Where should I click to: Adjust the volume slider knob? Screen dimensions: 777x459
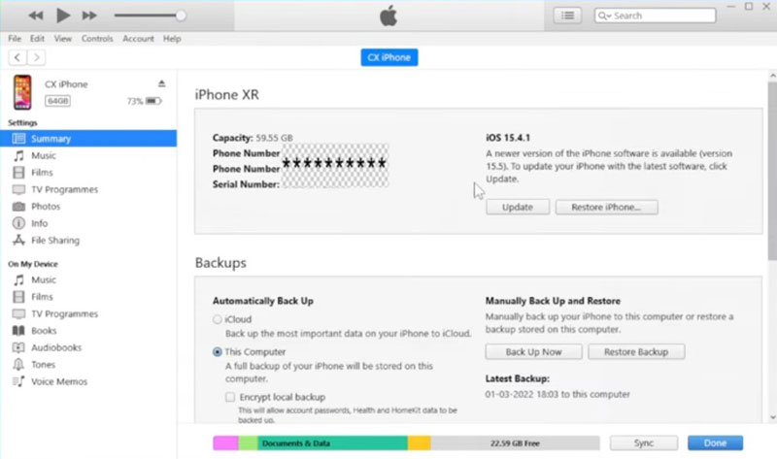point(181,16)
